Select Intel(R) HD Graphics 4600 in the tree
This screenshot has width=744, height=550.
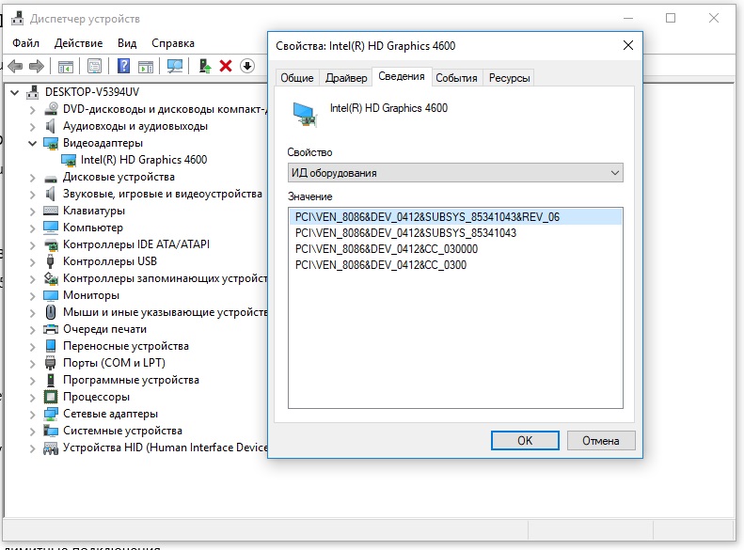pyautogui.click(x=143, y=160)
